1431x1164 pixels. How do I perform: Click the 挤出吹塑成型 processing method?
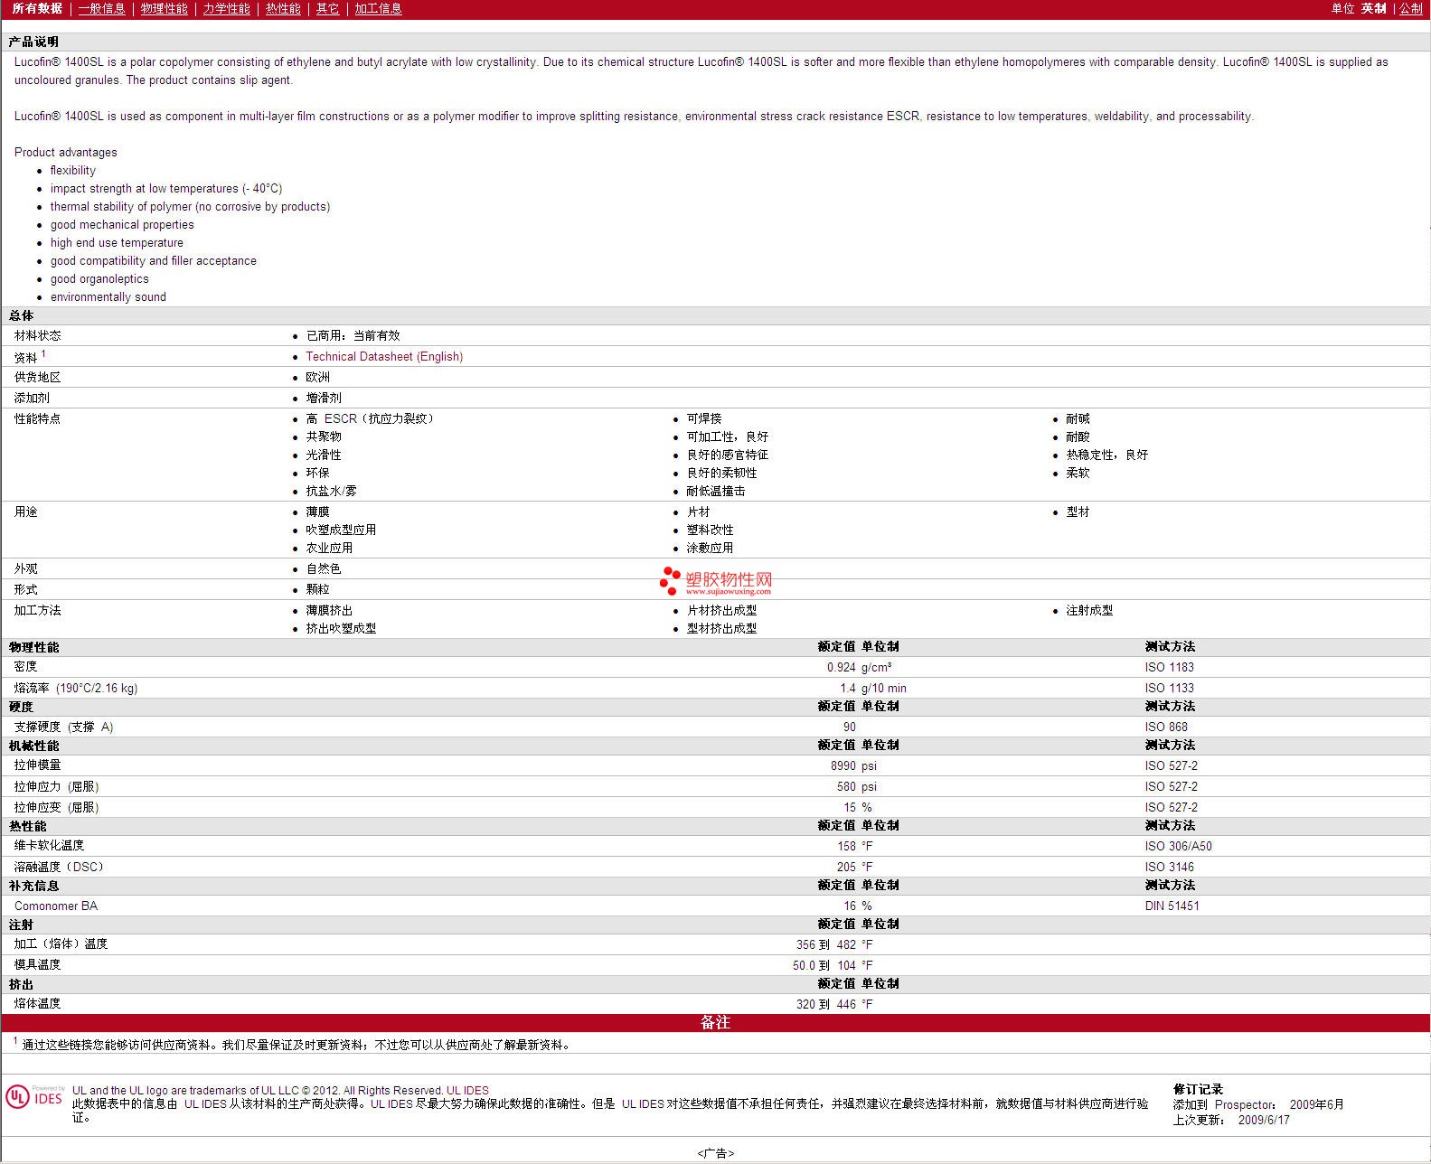pos(341,628)
